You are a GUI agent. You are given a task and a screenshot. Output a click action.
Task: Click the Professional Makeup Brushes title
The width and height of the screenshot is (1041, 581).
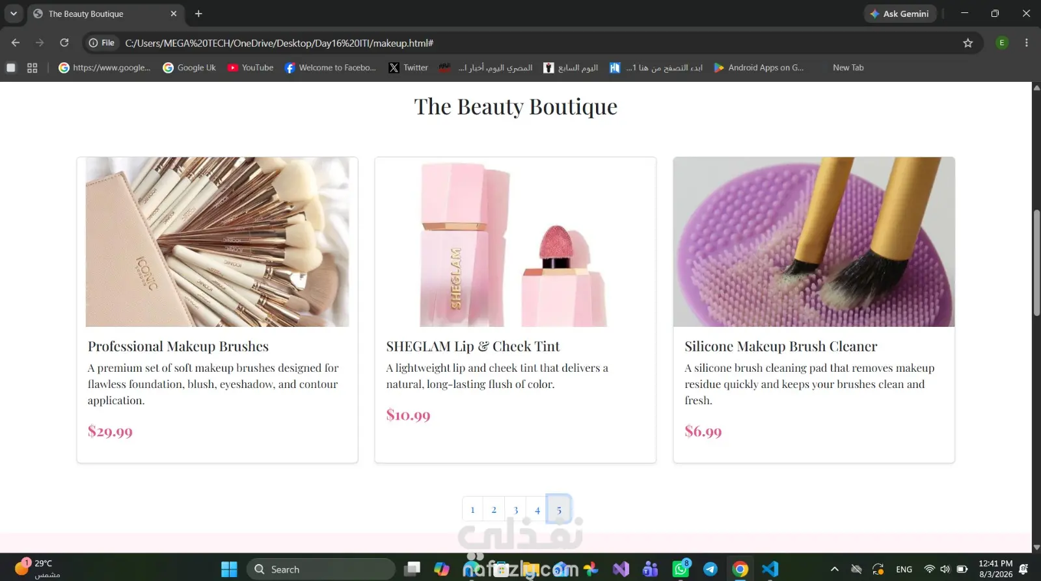click(x=178, y=346)
